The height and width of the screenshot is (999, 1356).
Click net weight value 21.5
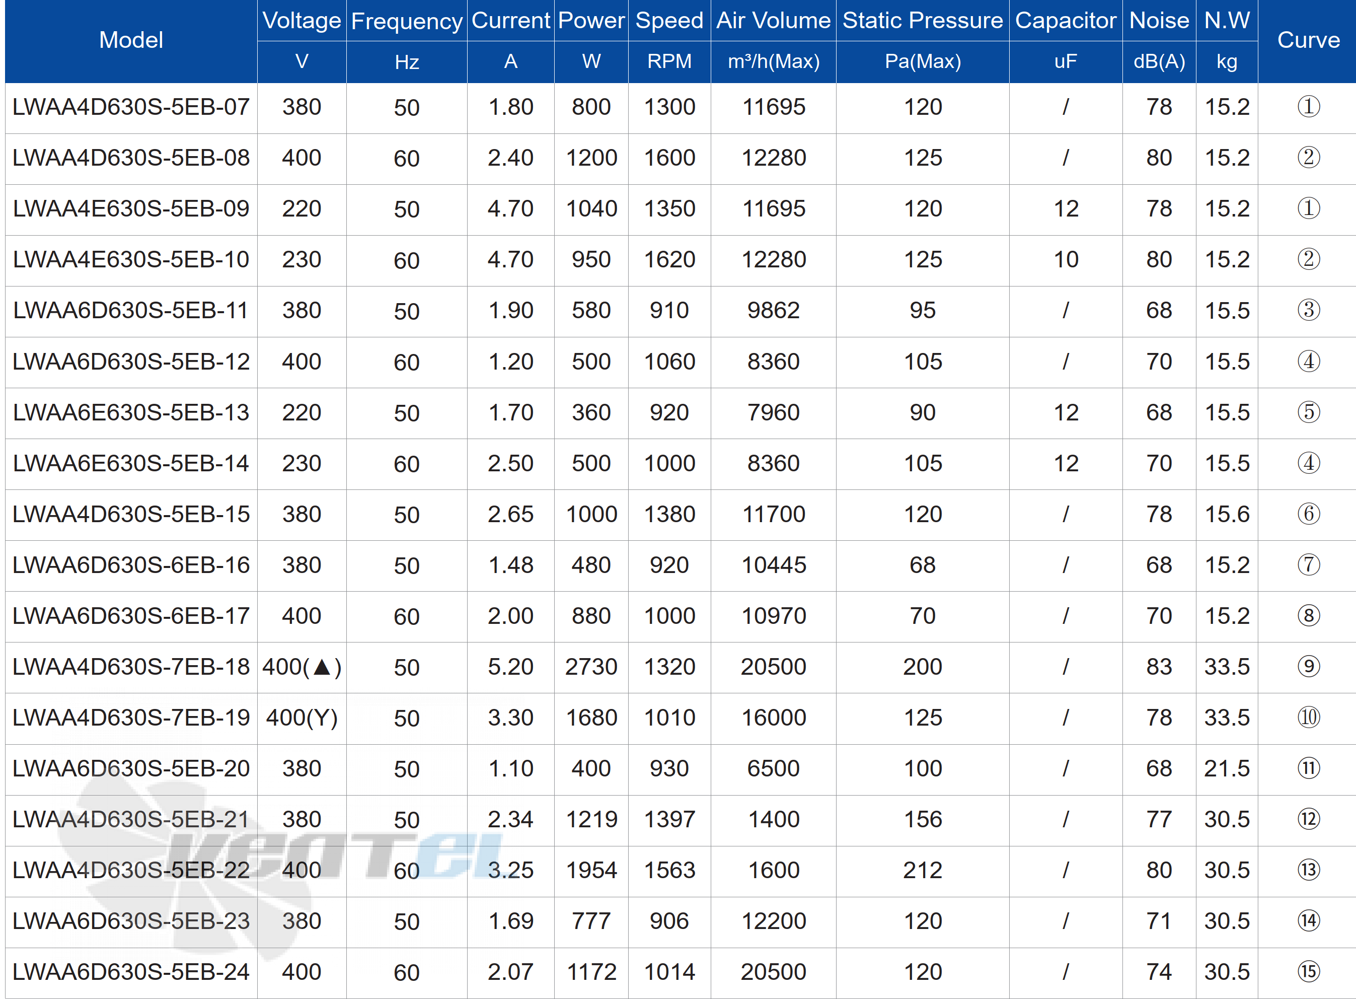(x=1227, y=768)
